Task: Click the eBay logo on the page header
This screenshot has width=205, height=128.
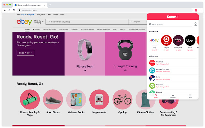Action: (x=24, y=22)
